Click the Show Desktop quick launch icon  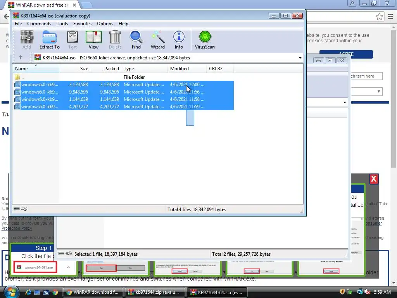37,292
